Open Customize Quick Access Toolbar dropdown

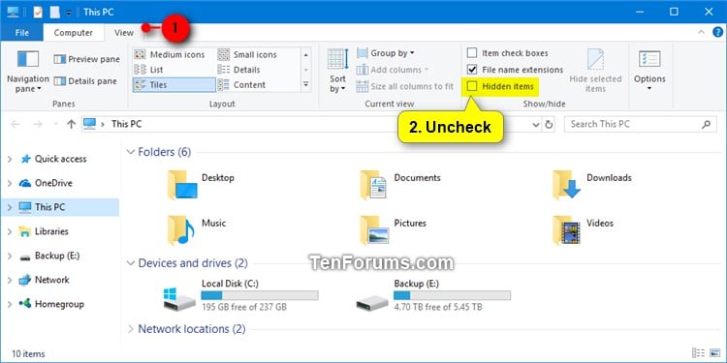tap(69, 12)
